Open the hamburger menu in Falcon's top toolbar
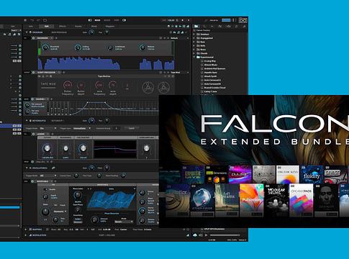The width and height of the screenshot is (349, 259). (25, 20)
